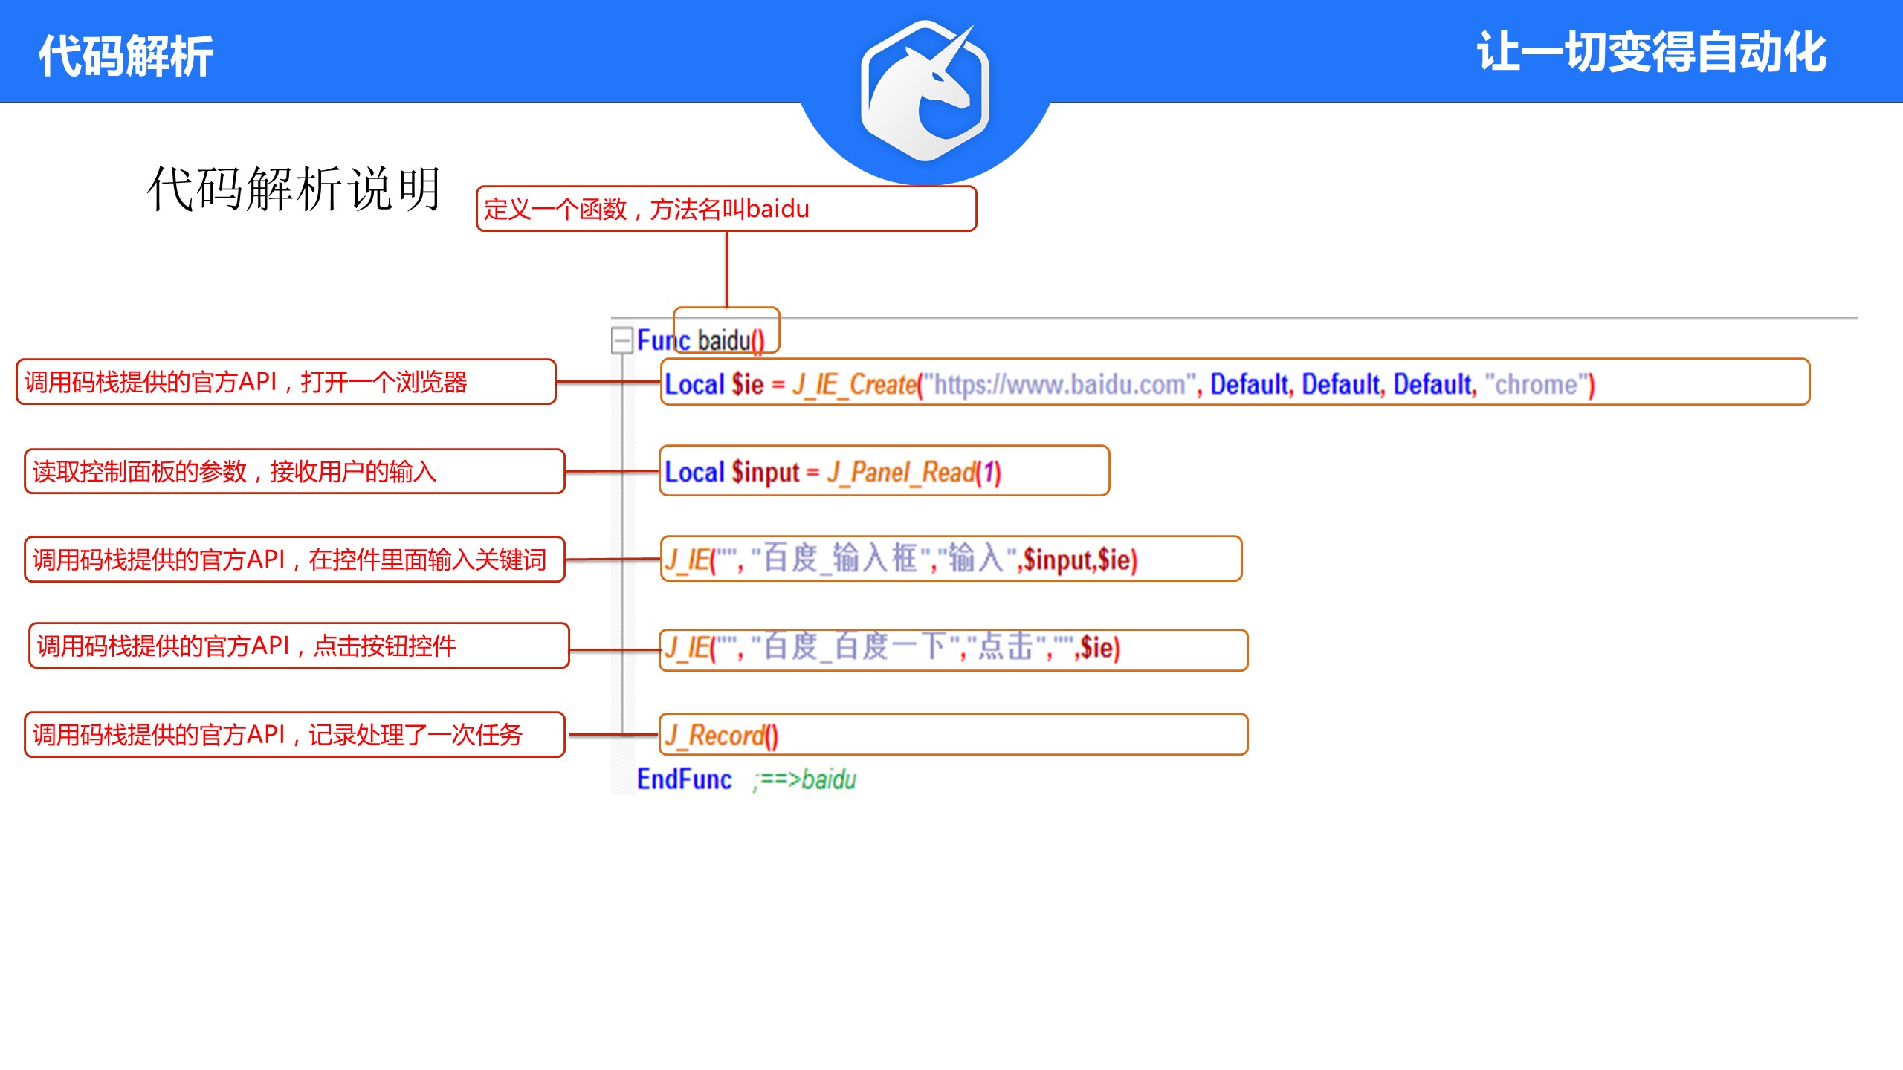Viewport: 1903px width, 1070px height.
Task: Click the 让一切变得自动化 slogan text
Action: [x=1651, y=53]
